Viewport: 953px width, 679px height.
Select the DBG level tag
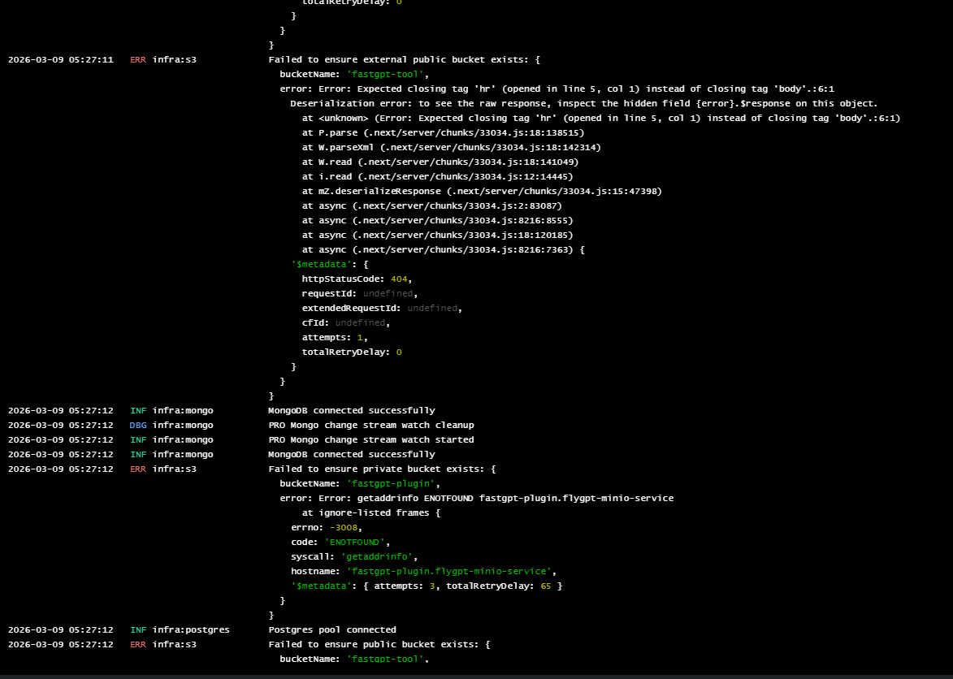pyautogui.click(x=138, y=425)
